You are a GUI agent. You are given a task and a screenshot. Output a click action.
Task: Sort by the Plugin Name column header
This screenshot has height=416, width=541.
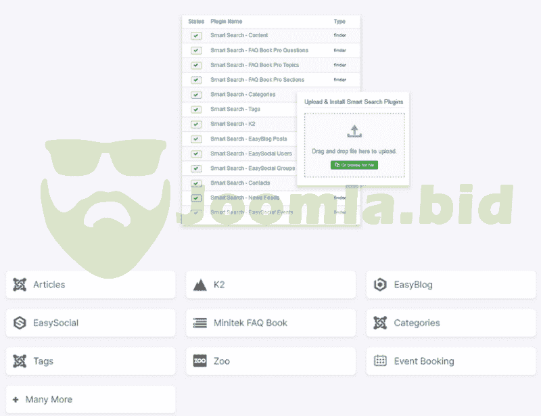pos(226,22)
